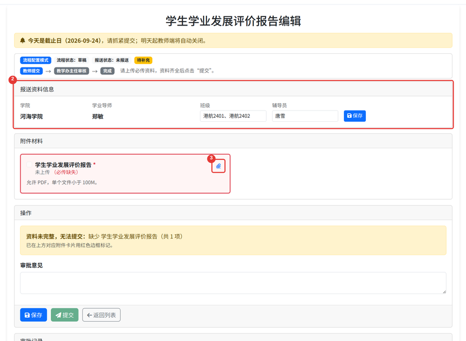Click the bottom blue 保存 button

click(33, 315)
